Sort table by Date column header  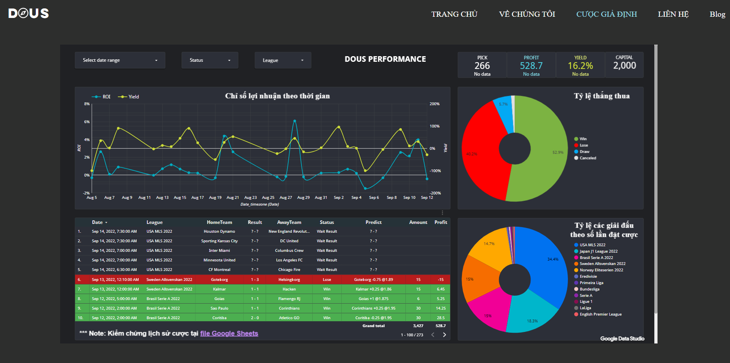coord(98,222)
